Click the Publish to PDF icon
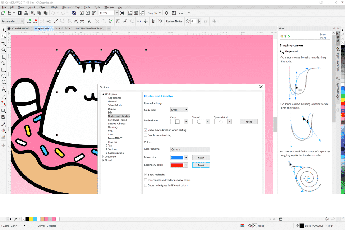 pyautogui.click(x=94, y=13)
